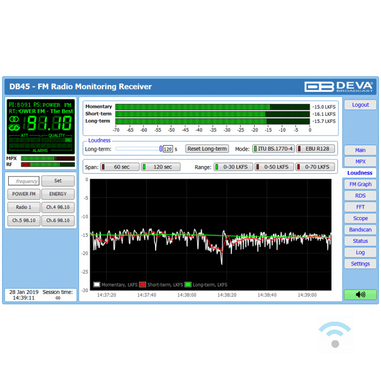Set range to 0-30 LKFS
The image size is (381, 381).
click(233, 167)
